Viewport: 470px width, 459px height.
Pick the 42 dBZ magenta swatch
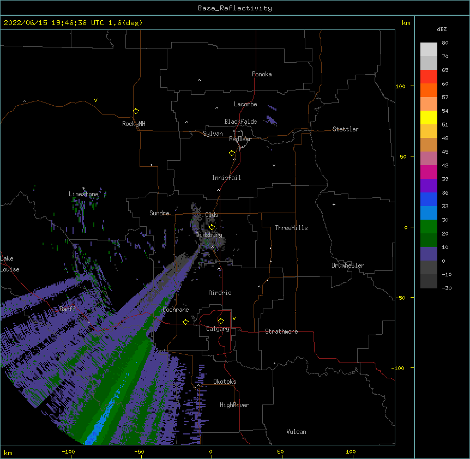[x=429, y=172]
